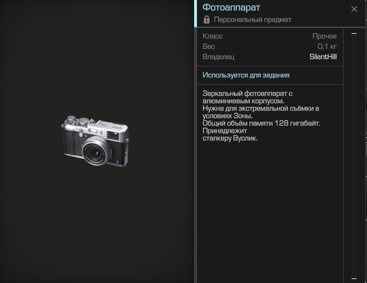Click the 128 гигабайт memory line
This screenshot has width=367, height=283.
click(x=262, y=123)
